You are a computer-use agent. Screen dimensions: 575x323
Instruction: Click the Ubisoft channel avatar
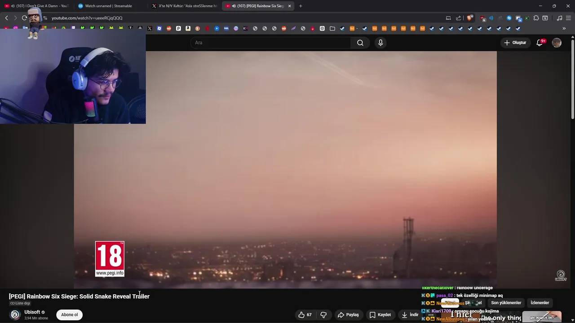(x=15, y=314)
